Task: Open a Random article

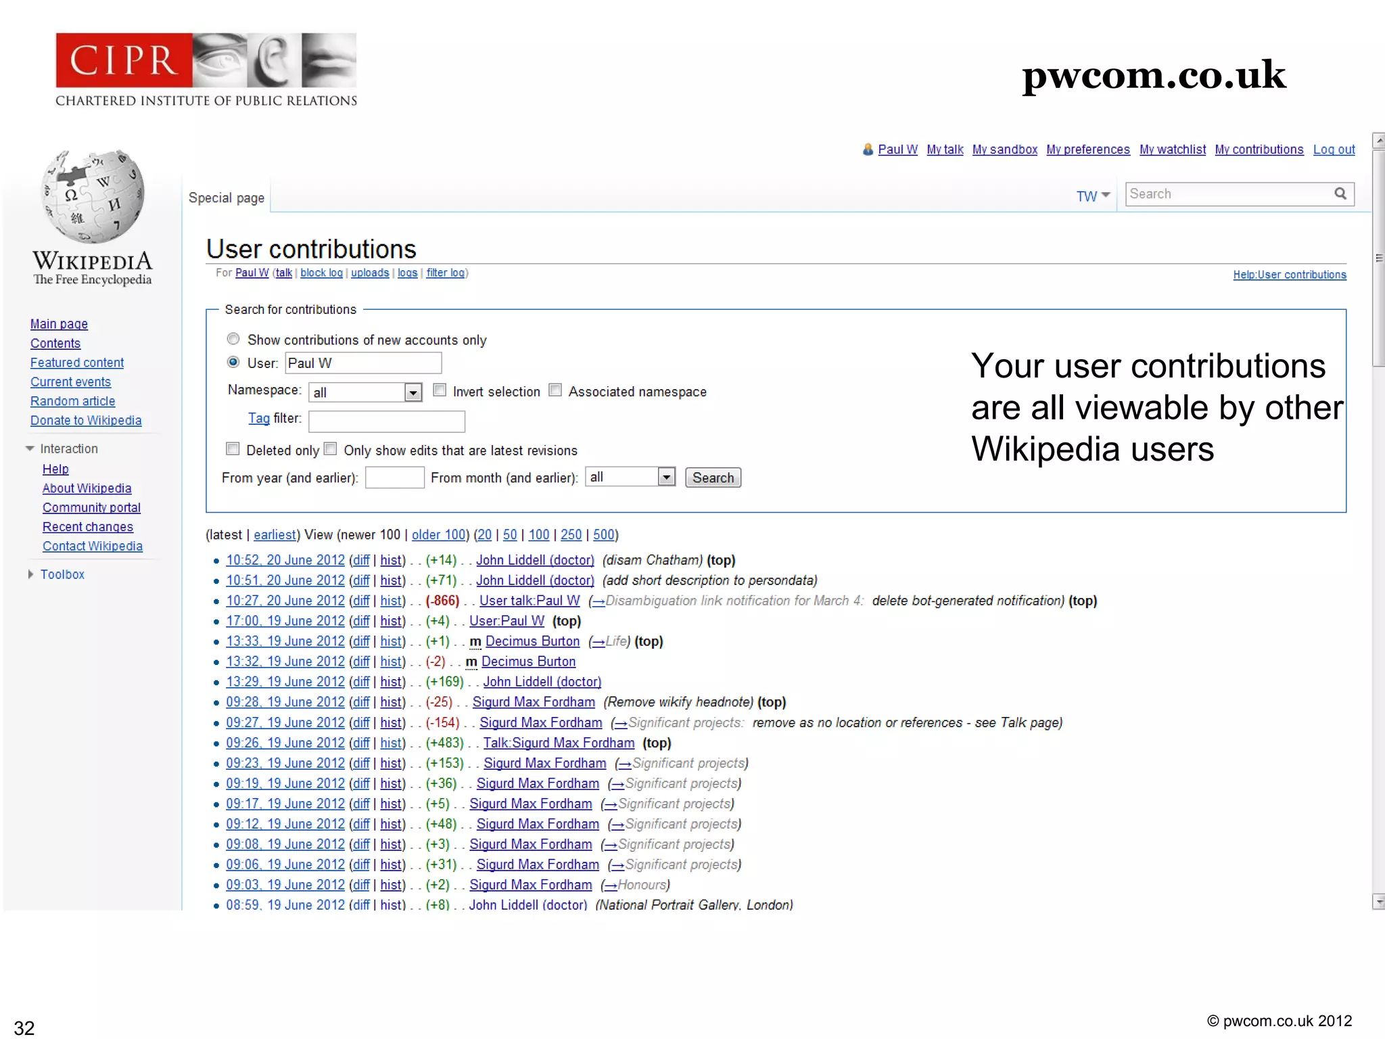Action: pos(72,401)
